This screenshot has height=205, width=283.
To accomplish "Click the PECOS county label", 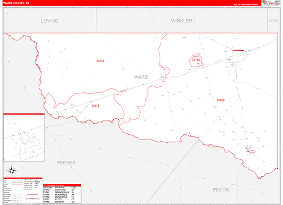I will 221,189.
